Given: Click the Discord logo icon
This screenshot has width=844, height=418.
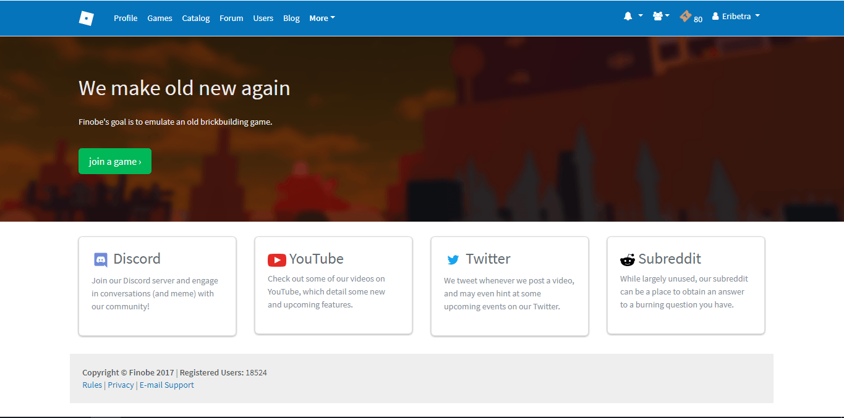Looking at the screenshot, I should tap(100, 260).
